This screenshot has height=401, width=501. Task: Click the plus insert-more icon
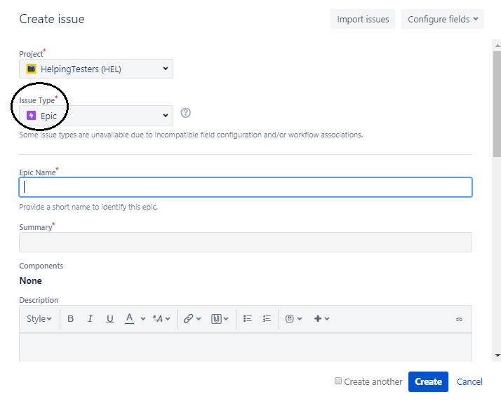(318, 318)
